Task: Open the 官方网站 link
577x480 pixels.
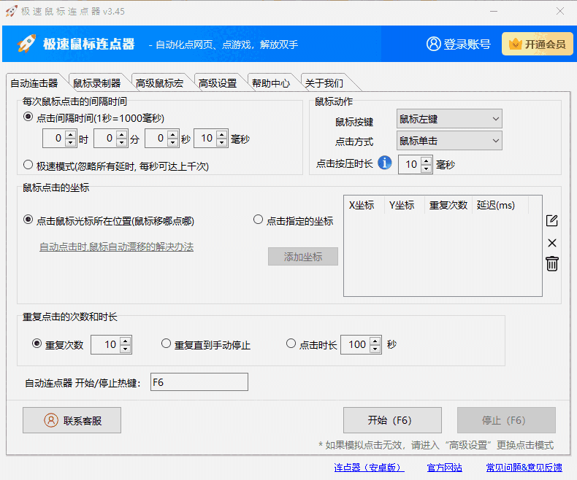Action: click(x=444, y=468)
